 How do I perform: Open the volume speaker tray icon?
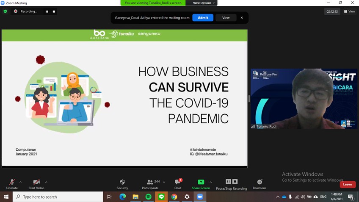[303, 197]
